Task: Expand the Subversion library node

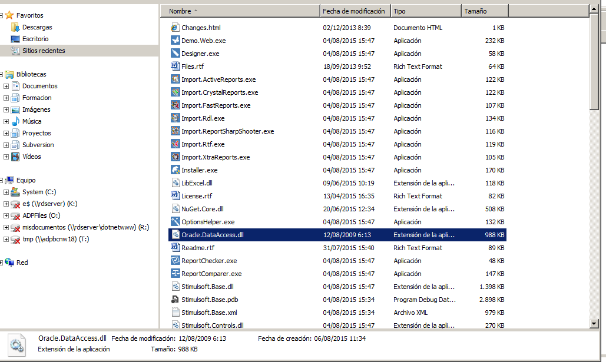Action: tap(6, 145)
